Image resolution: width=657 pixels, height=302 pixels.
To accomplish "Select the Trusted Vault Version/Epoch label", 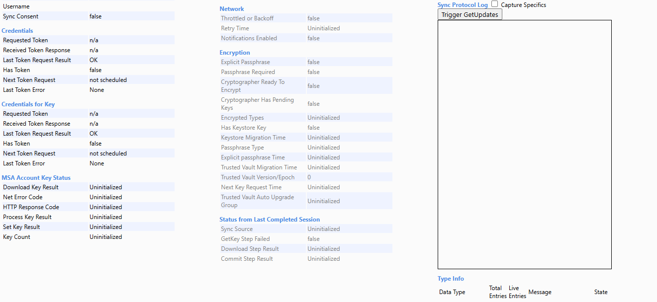I will click(258, 177).
